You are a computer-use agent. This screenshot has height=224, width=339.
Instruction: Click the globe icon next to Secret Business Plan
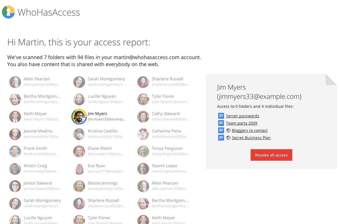click(228, 138)
